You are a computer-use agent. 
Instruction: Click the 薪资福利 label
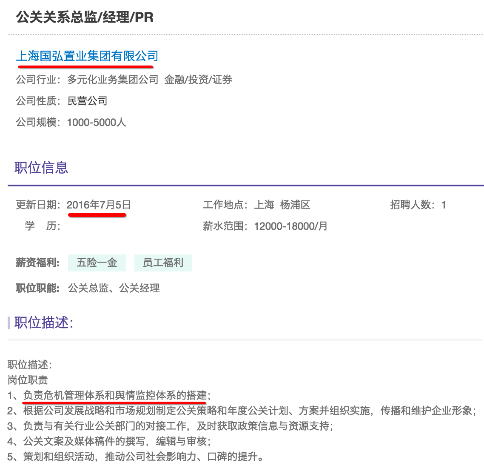point(38,263)
